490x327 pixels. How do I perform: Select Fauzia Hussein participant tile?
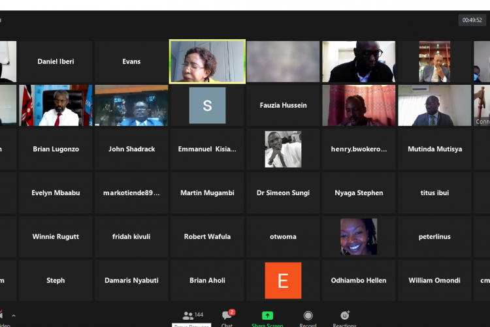coord(283,105)
